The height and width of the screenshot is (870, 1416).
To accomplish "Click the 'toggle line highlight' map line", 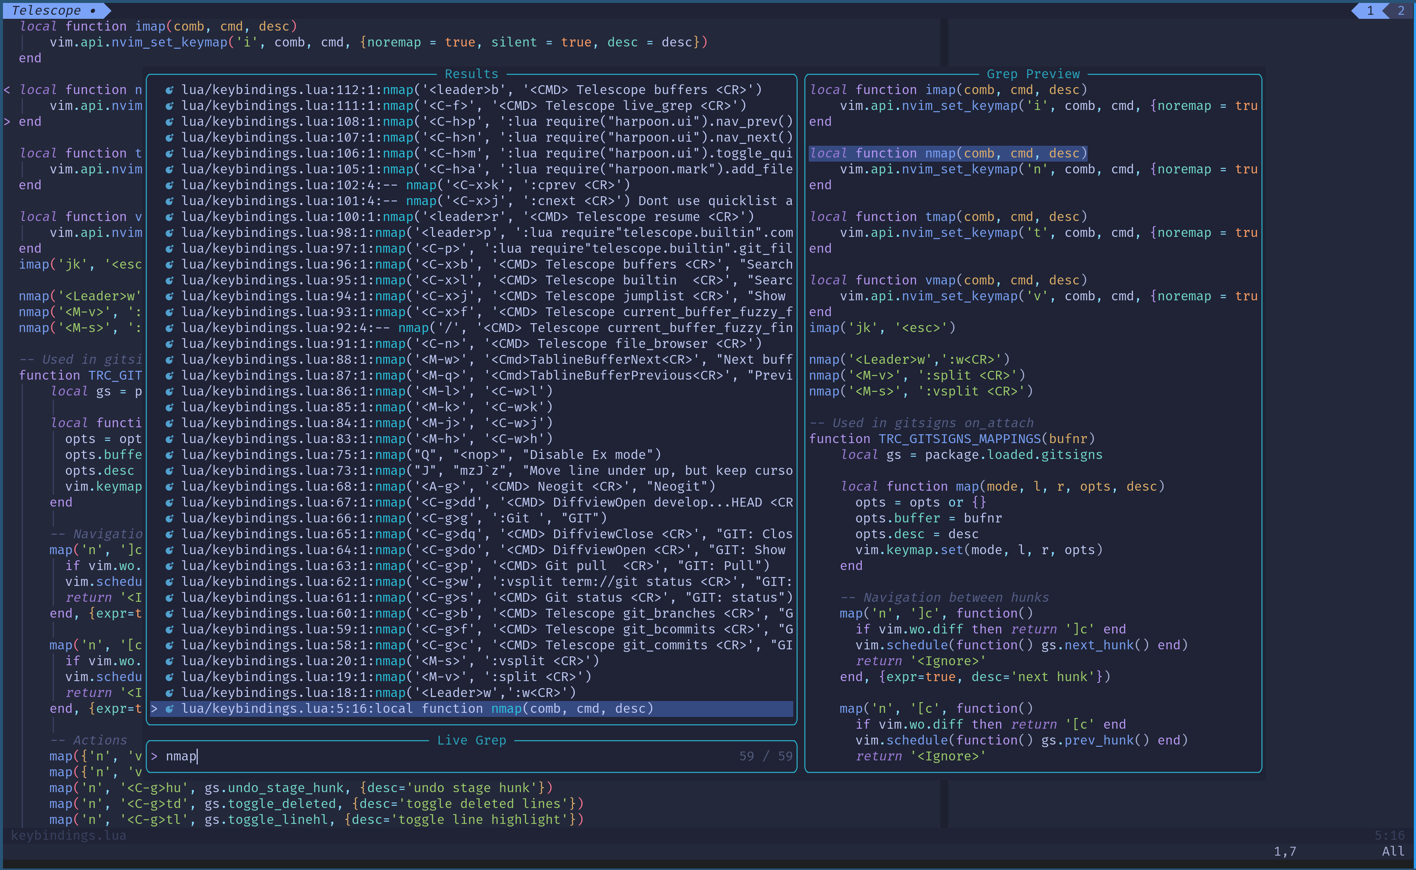I will [317, 820].
